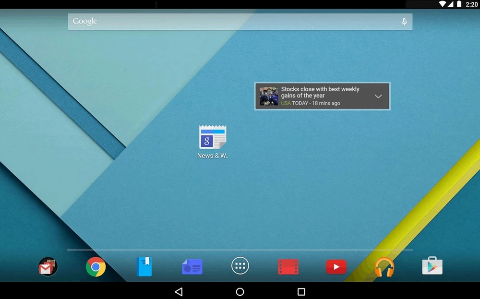Tap the news story thumbnail image

click(269, 96)
